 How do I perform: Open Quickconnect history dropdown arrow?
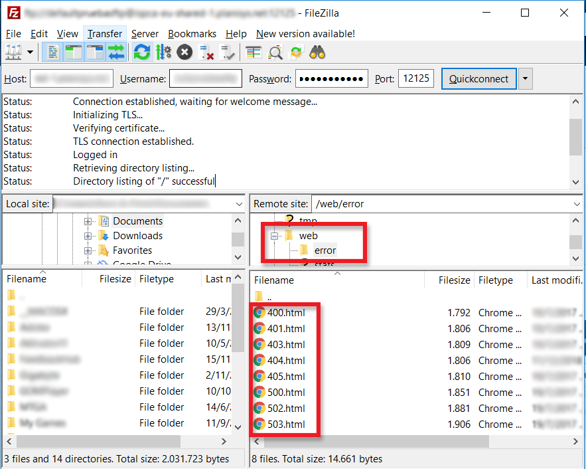pos(525,79)
